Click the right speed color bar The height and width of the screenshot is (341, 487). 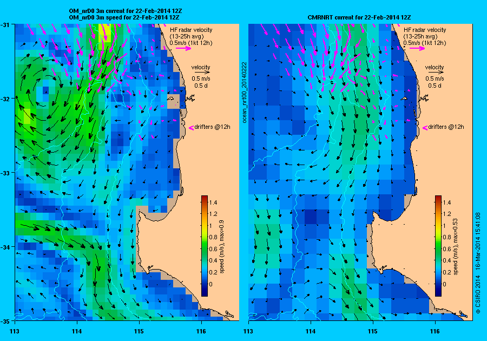click(x=438, y=246)
